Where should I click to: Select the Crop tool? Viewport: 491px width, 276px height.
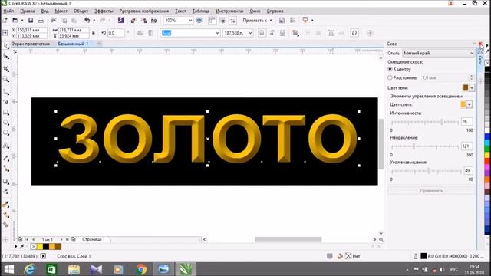6,68
